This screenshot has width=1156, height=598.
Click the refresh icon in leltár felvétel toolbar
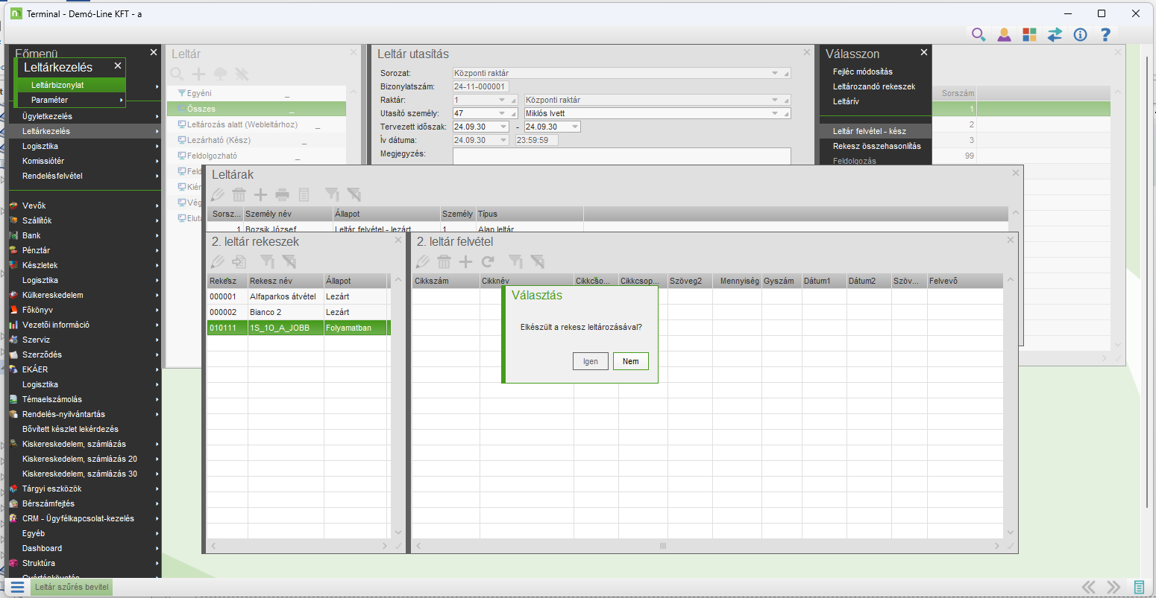pos(488,261)
